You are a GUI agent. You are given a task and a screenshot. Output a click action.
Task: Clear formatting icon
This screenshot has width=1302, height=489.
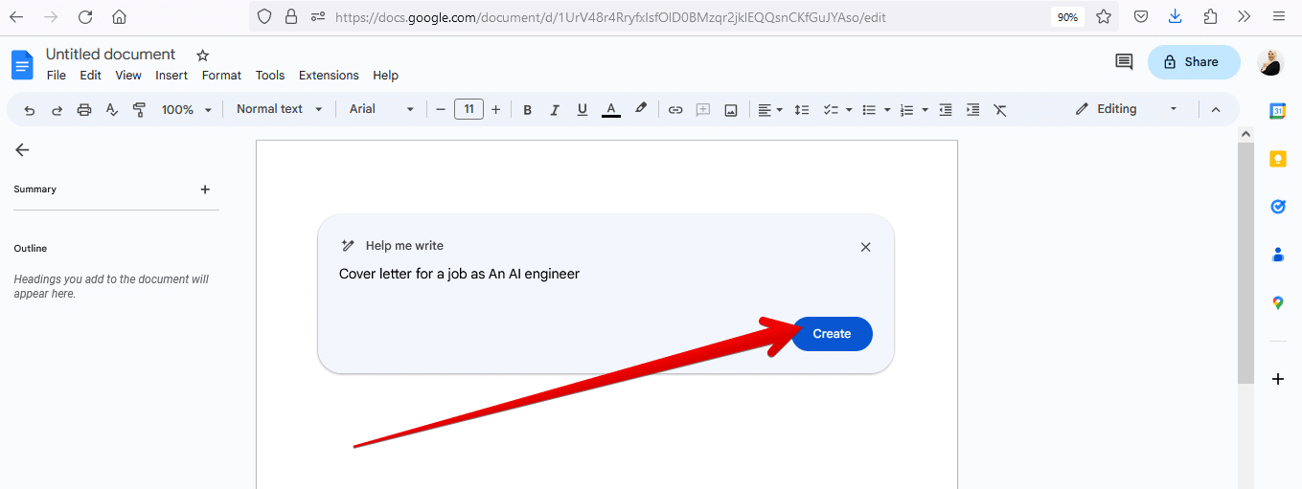point(1000,110)
